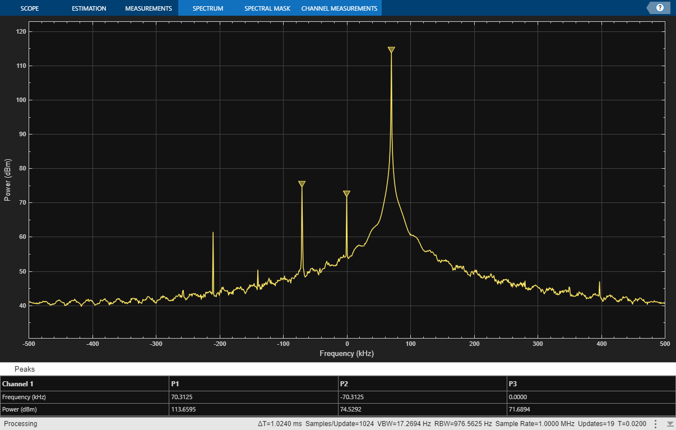Image resolution: width=676 pixels, height=430 pixels.
Task: Select the P1 frequency cell 70.3125
Action: pyautogui.click(x=183, y=397)
